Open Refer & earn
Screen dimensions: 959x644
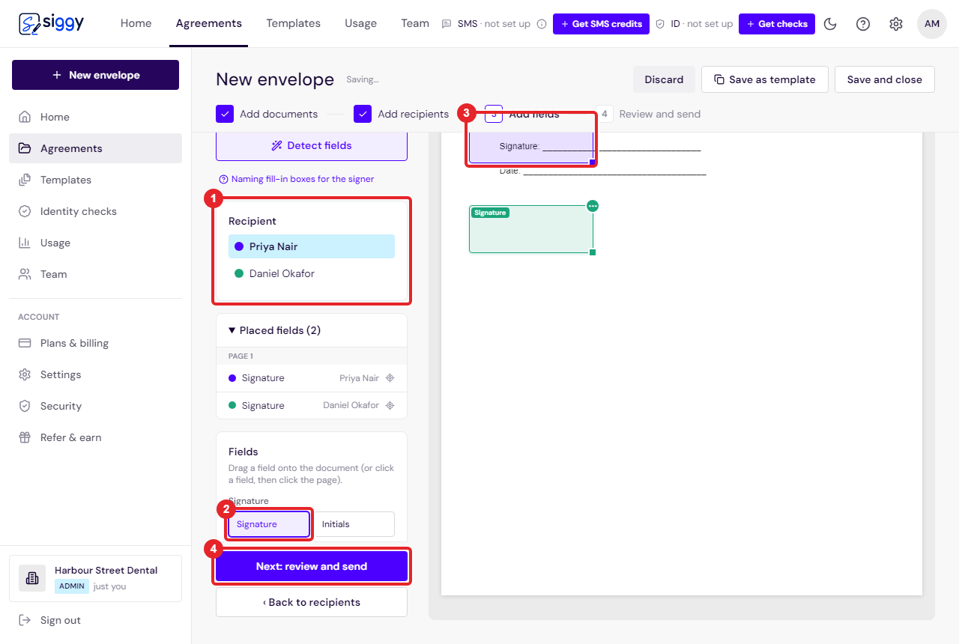coord(95,437)
